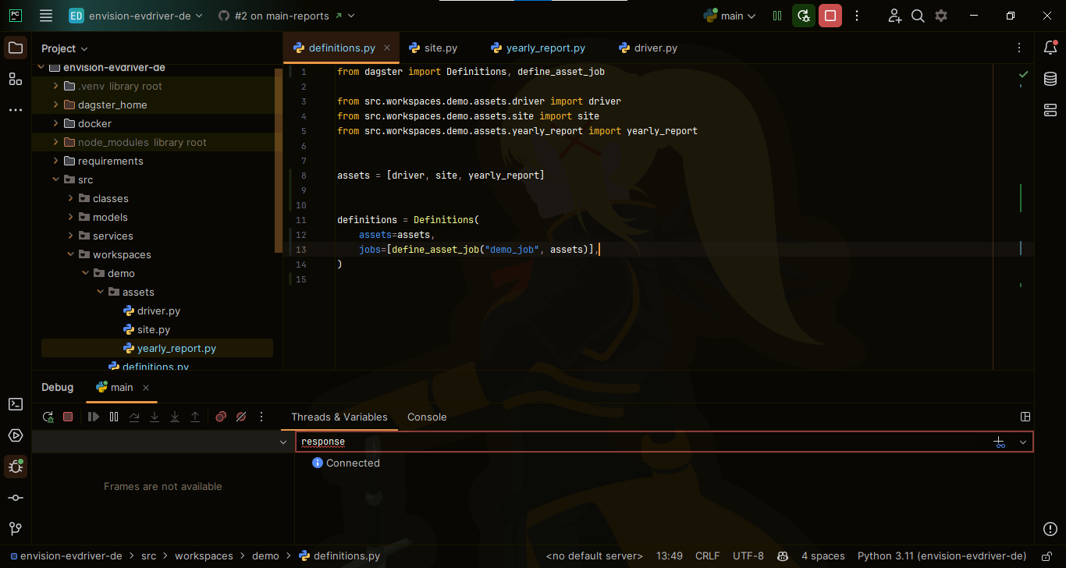
Task: Open View Breakpoints red circles icon
Action: pyautogui.click(x=221, y=417)
